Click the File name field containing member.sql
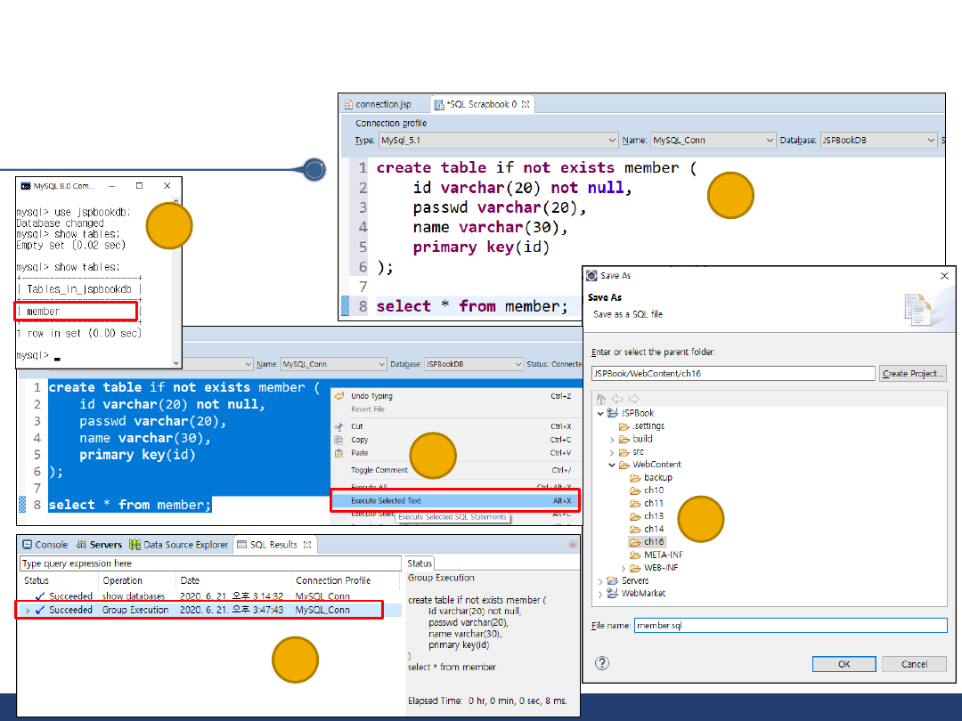 pyautogui.click(x=789, y=626)
